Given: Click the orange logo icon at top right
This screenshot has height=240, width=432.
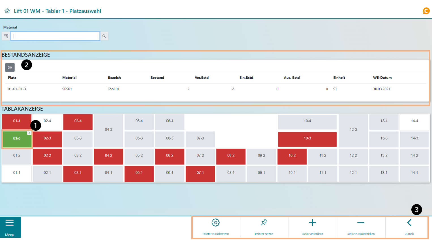Looking at the screenshot, I should [426, 11].
